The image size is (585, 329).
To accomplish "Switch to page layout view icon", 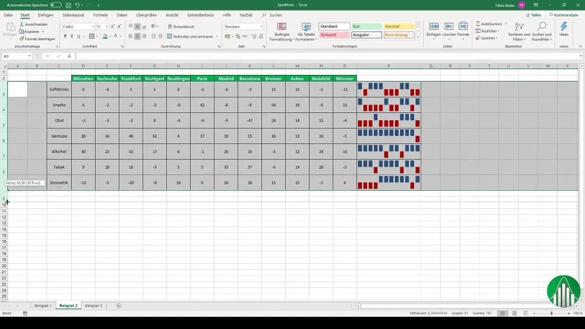I will (x=514, y=313).
